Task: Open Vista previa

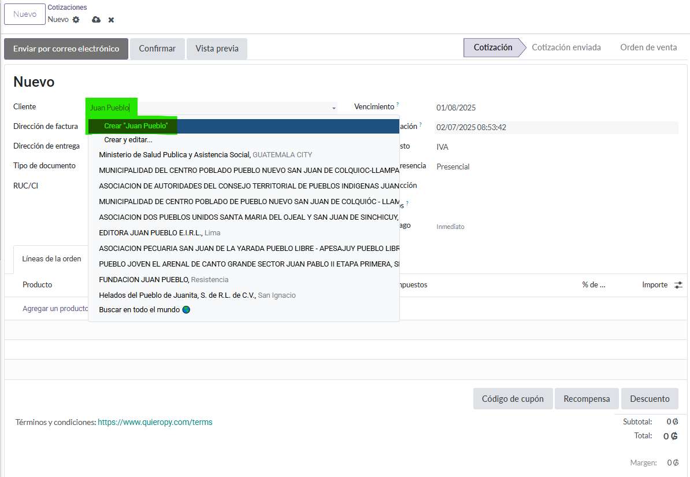Action: pyautogui.click(x=217, y=49)
